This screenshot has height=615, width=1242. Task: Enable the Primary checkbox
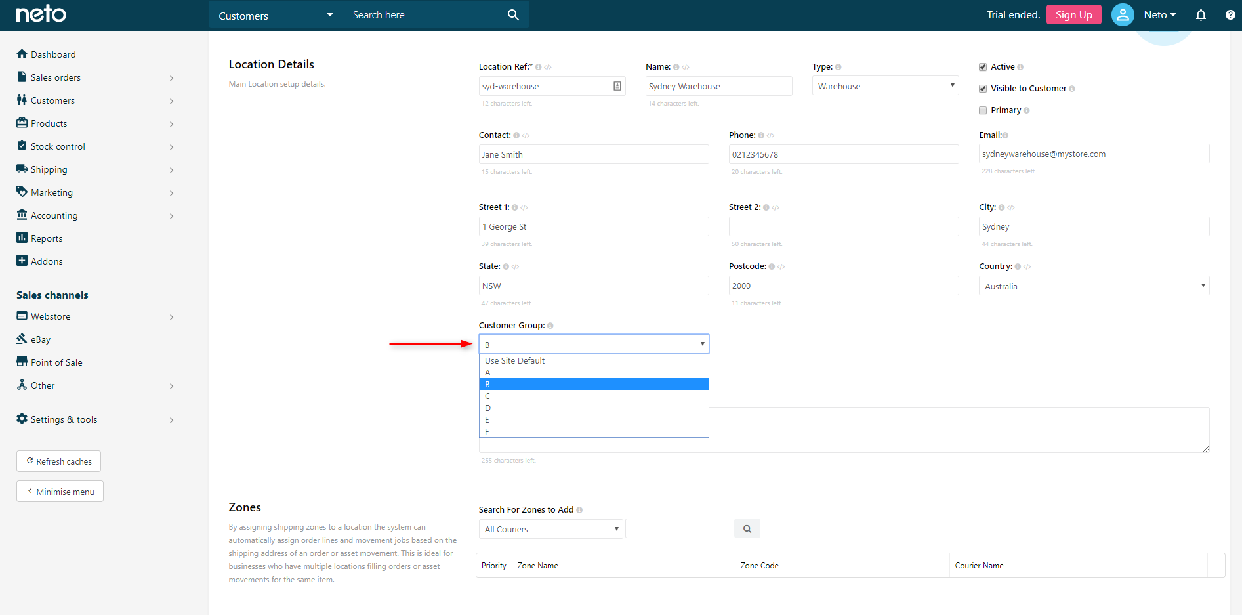983,110
